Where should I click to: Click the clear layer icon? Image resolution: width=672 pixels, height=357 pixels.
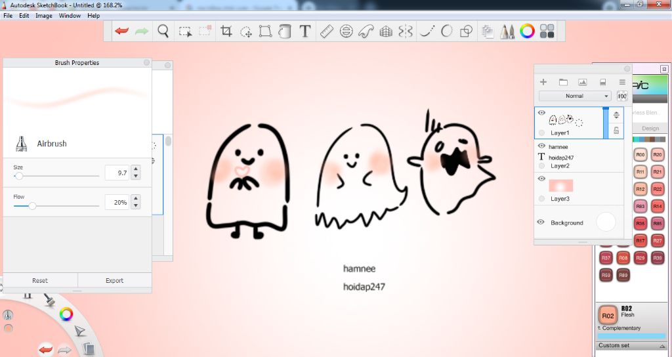[602, 82]
